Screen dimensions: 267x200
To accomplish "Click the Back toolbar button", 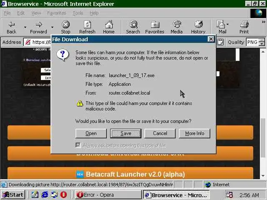I will coord(11,27).
